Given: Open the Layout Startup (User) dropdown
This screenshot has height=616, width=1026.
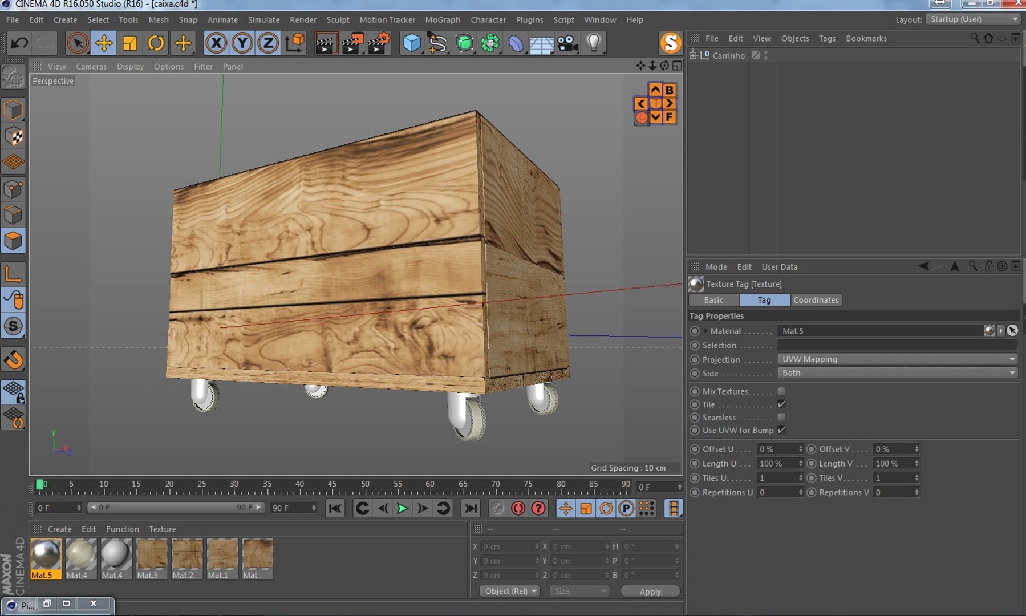Looking at the screenshot, I should pyautogui.click(x=973, y=19).
